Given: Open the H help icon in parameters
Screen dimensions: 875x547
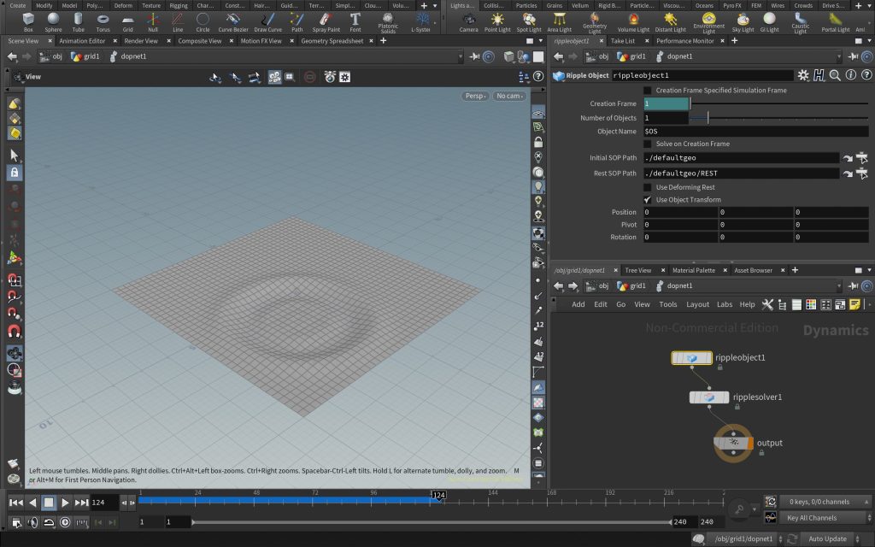Looking at the screenshot, I should pyautogui.click(x=819, y=75).
